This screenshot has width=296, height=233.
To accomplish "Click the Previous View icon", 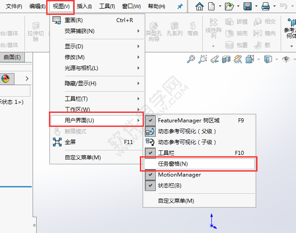I will pos(215,59).
